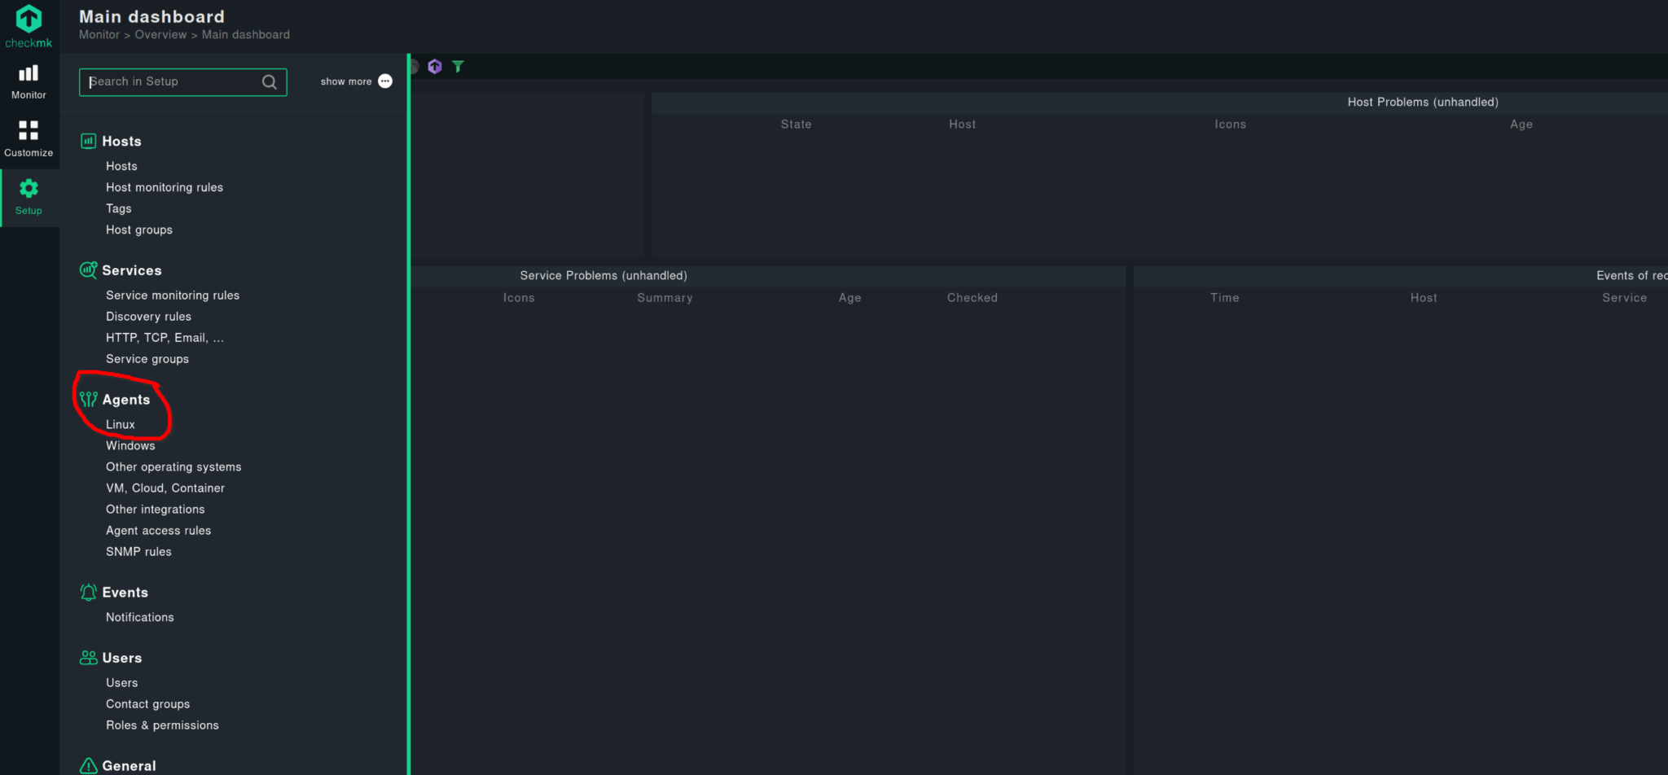Click the checkmk logo icon
This screenshot has height=775, width=1668.
click(x=29, y=20)
